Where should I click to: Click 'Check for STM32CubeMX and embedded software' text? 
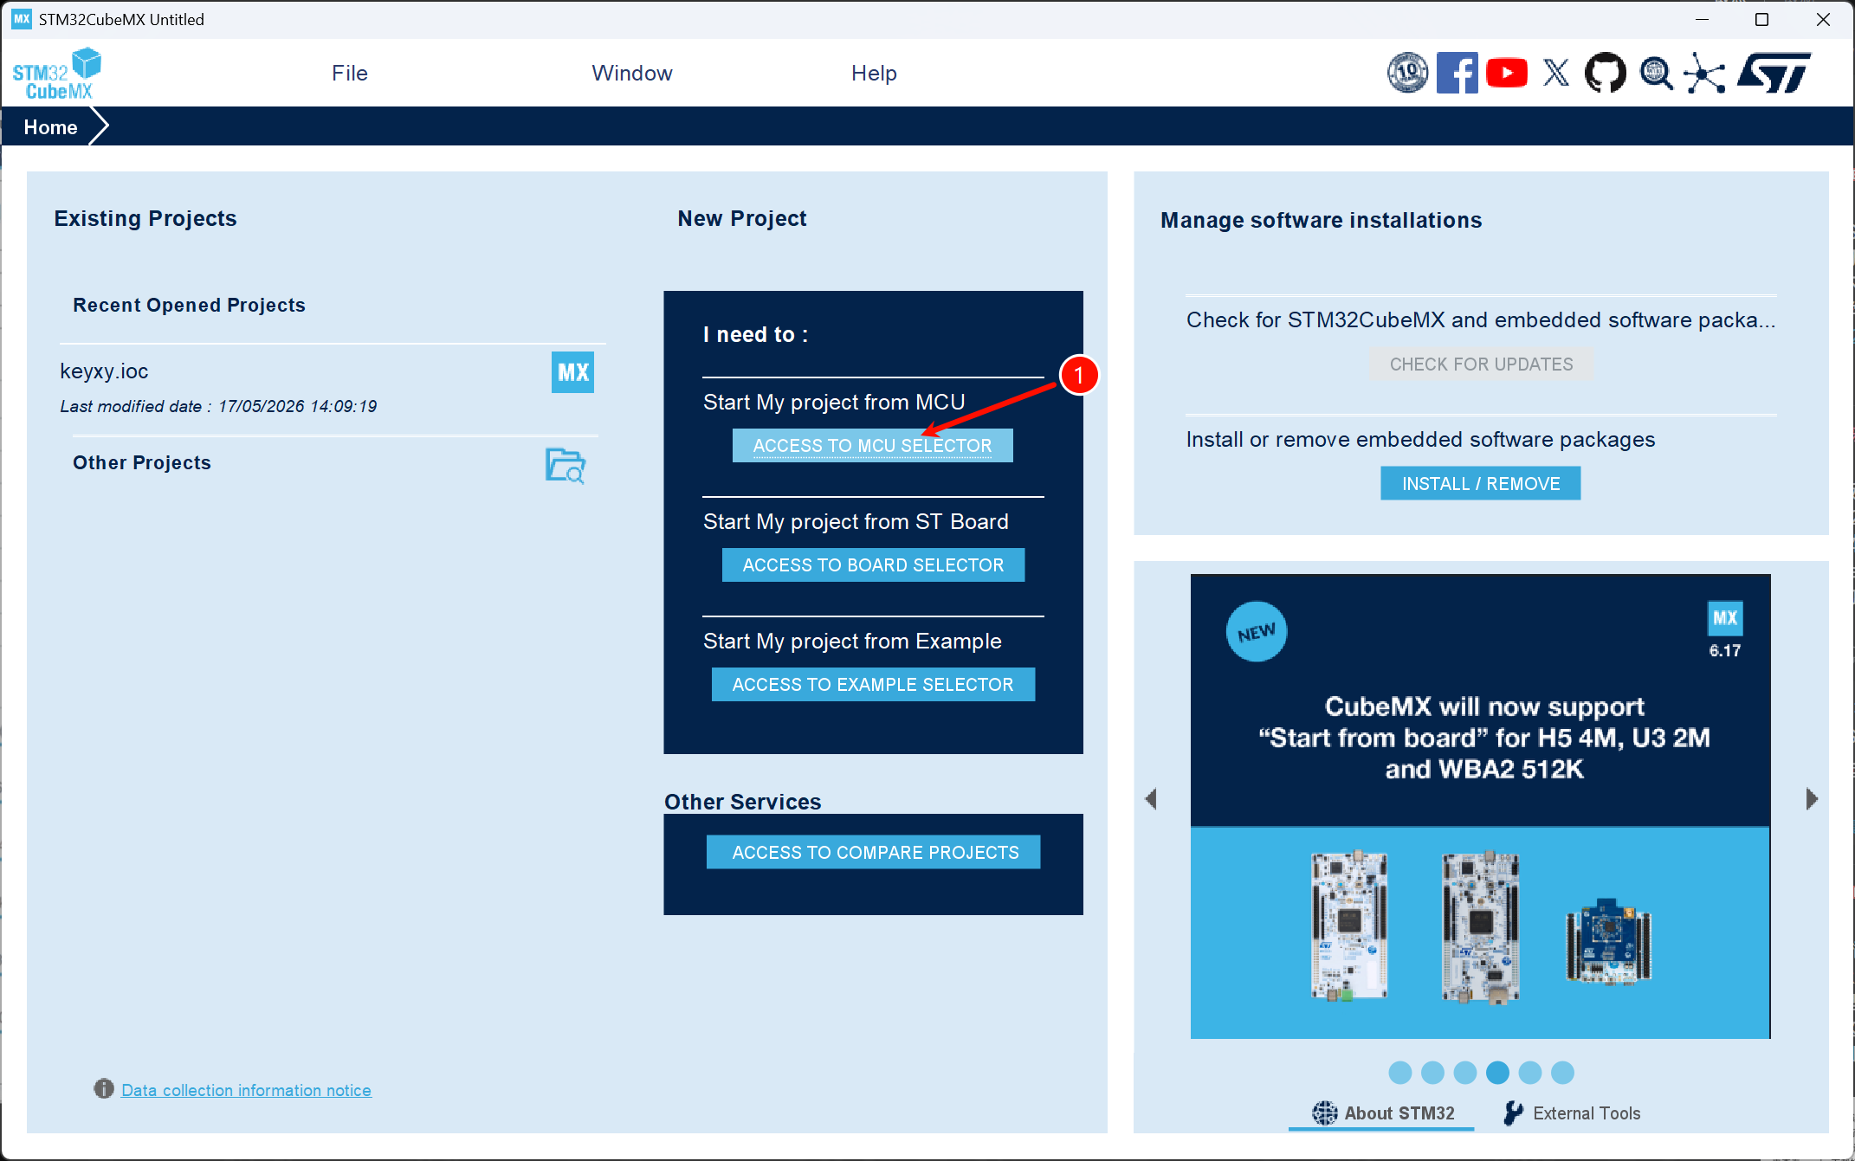1481,320
